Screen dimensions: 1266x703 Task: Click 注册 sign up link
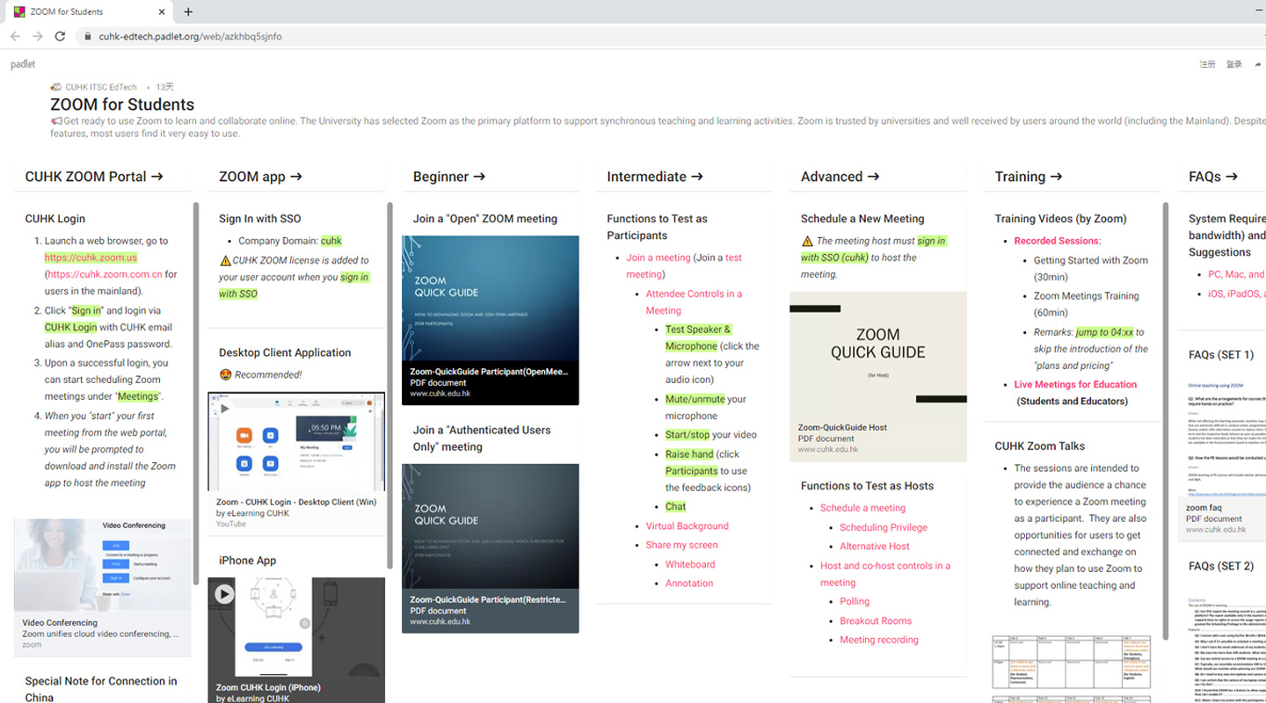pos(1208,64)
